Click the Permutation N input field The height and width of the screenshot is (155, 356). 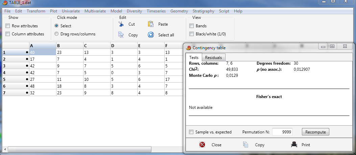pyautogui.click(x=282, y=132)
